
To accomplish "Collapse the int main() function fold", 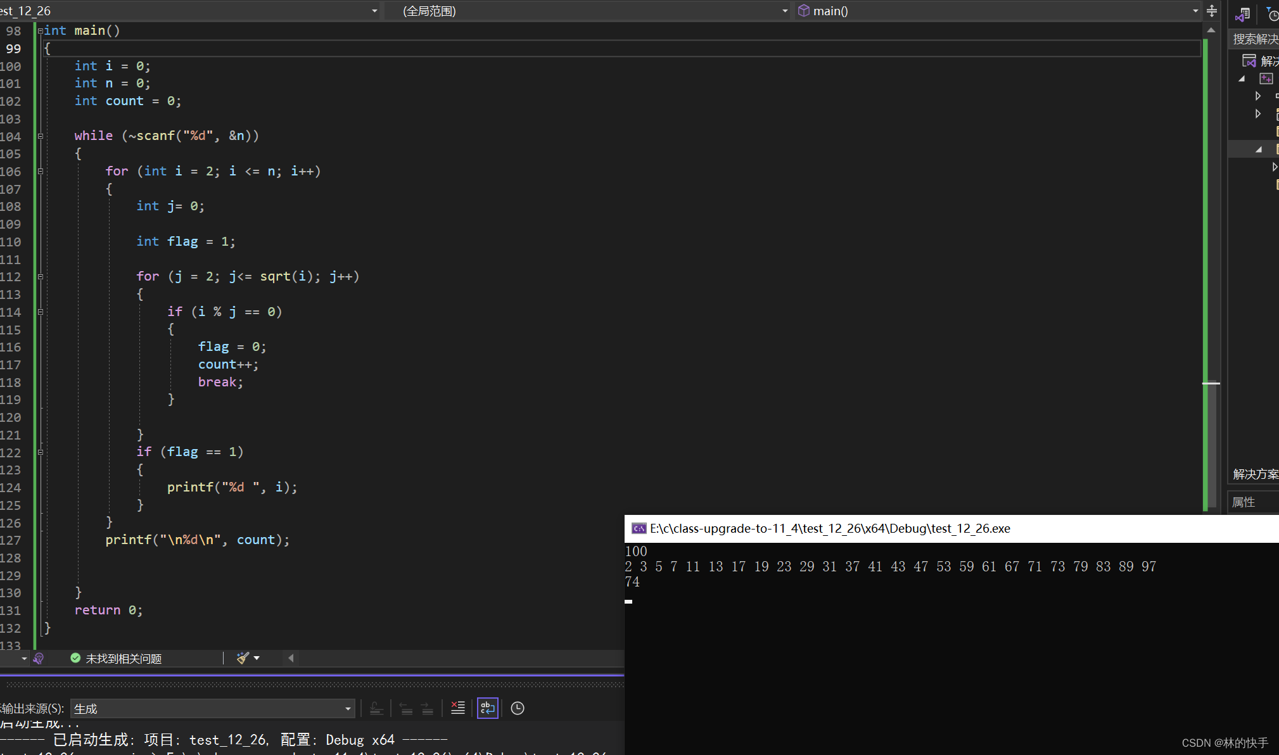I will point(40,30).
